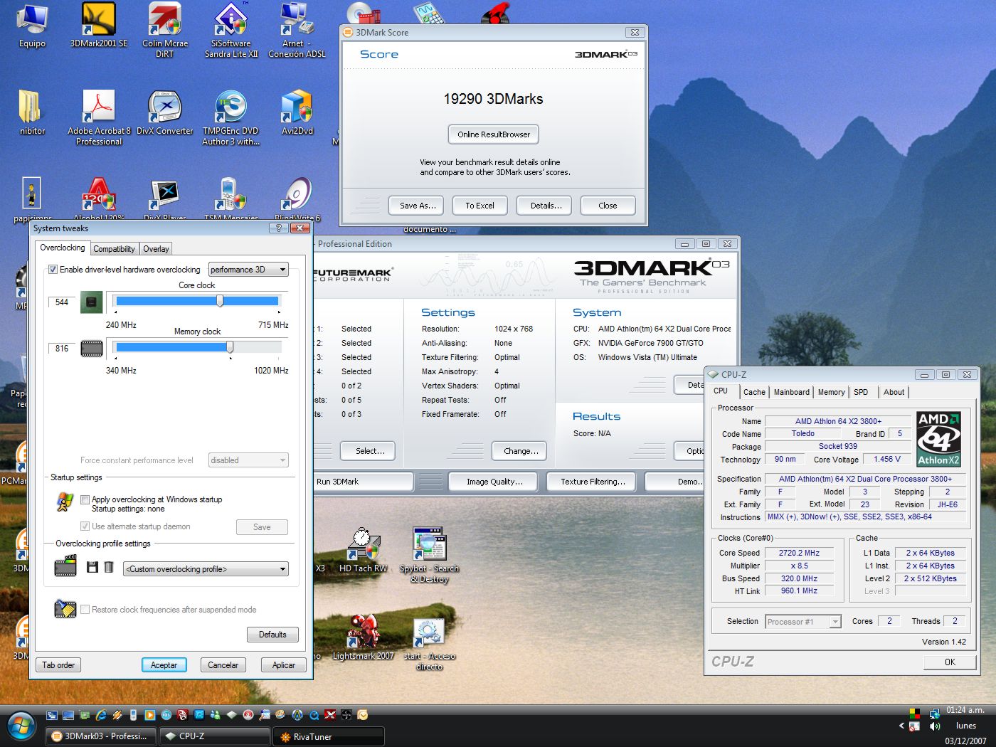
Task: Launch the 3DMark2001 SE desktop shortcut
Action: (x=99, y=26)
